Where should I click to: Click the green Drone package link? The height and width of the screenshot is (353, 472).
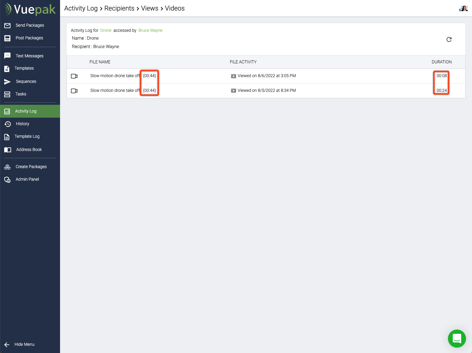tap(106, 30)
